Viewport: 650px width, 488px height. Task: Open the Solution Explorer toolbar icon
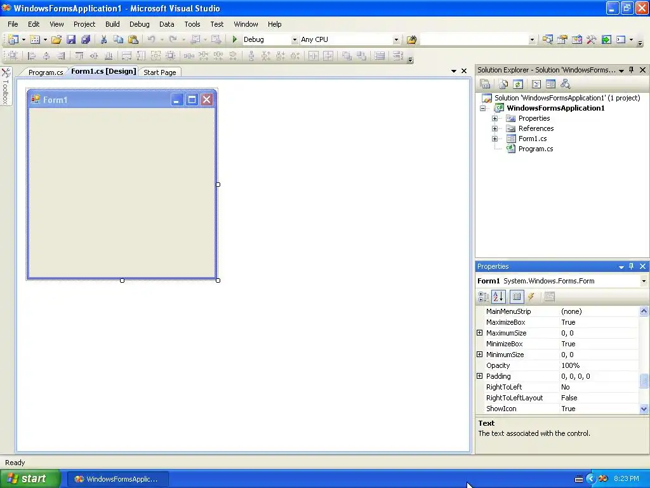point(547,39)
